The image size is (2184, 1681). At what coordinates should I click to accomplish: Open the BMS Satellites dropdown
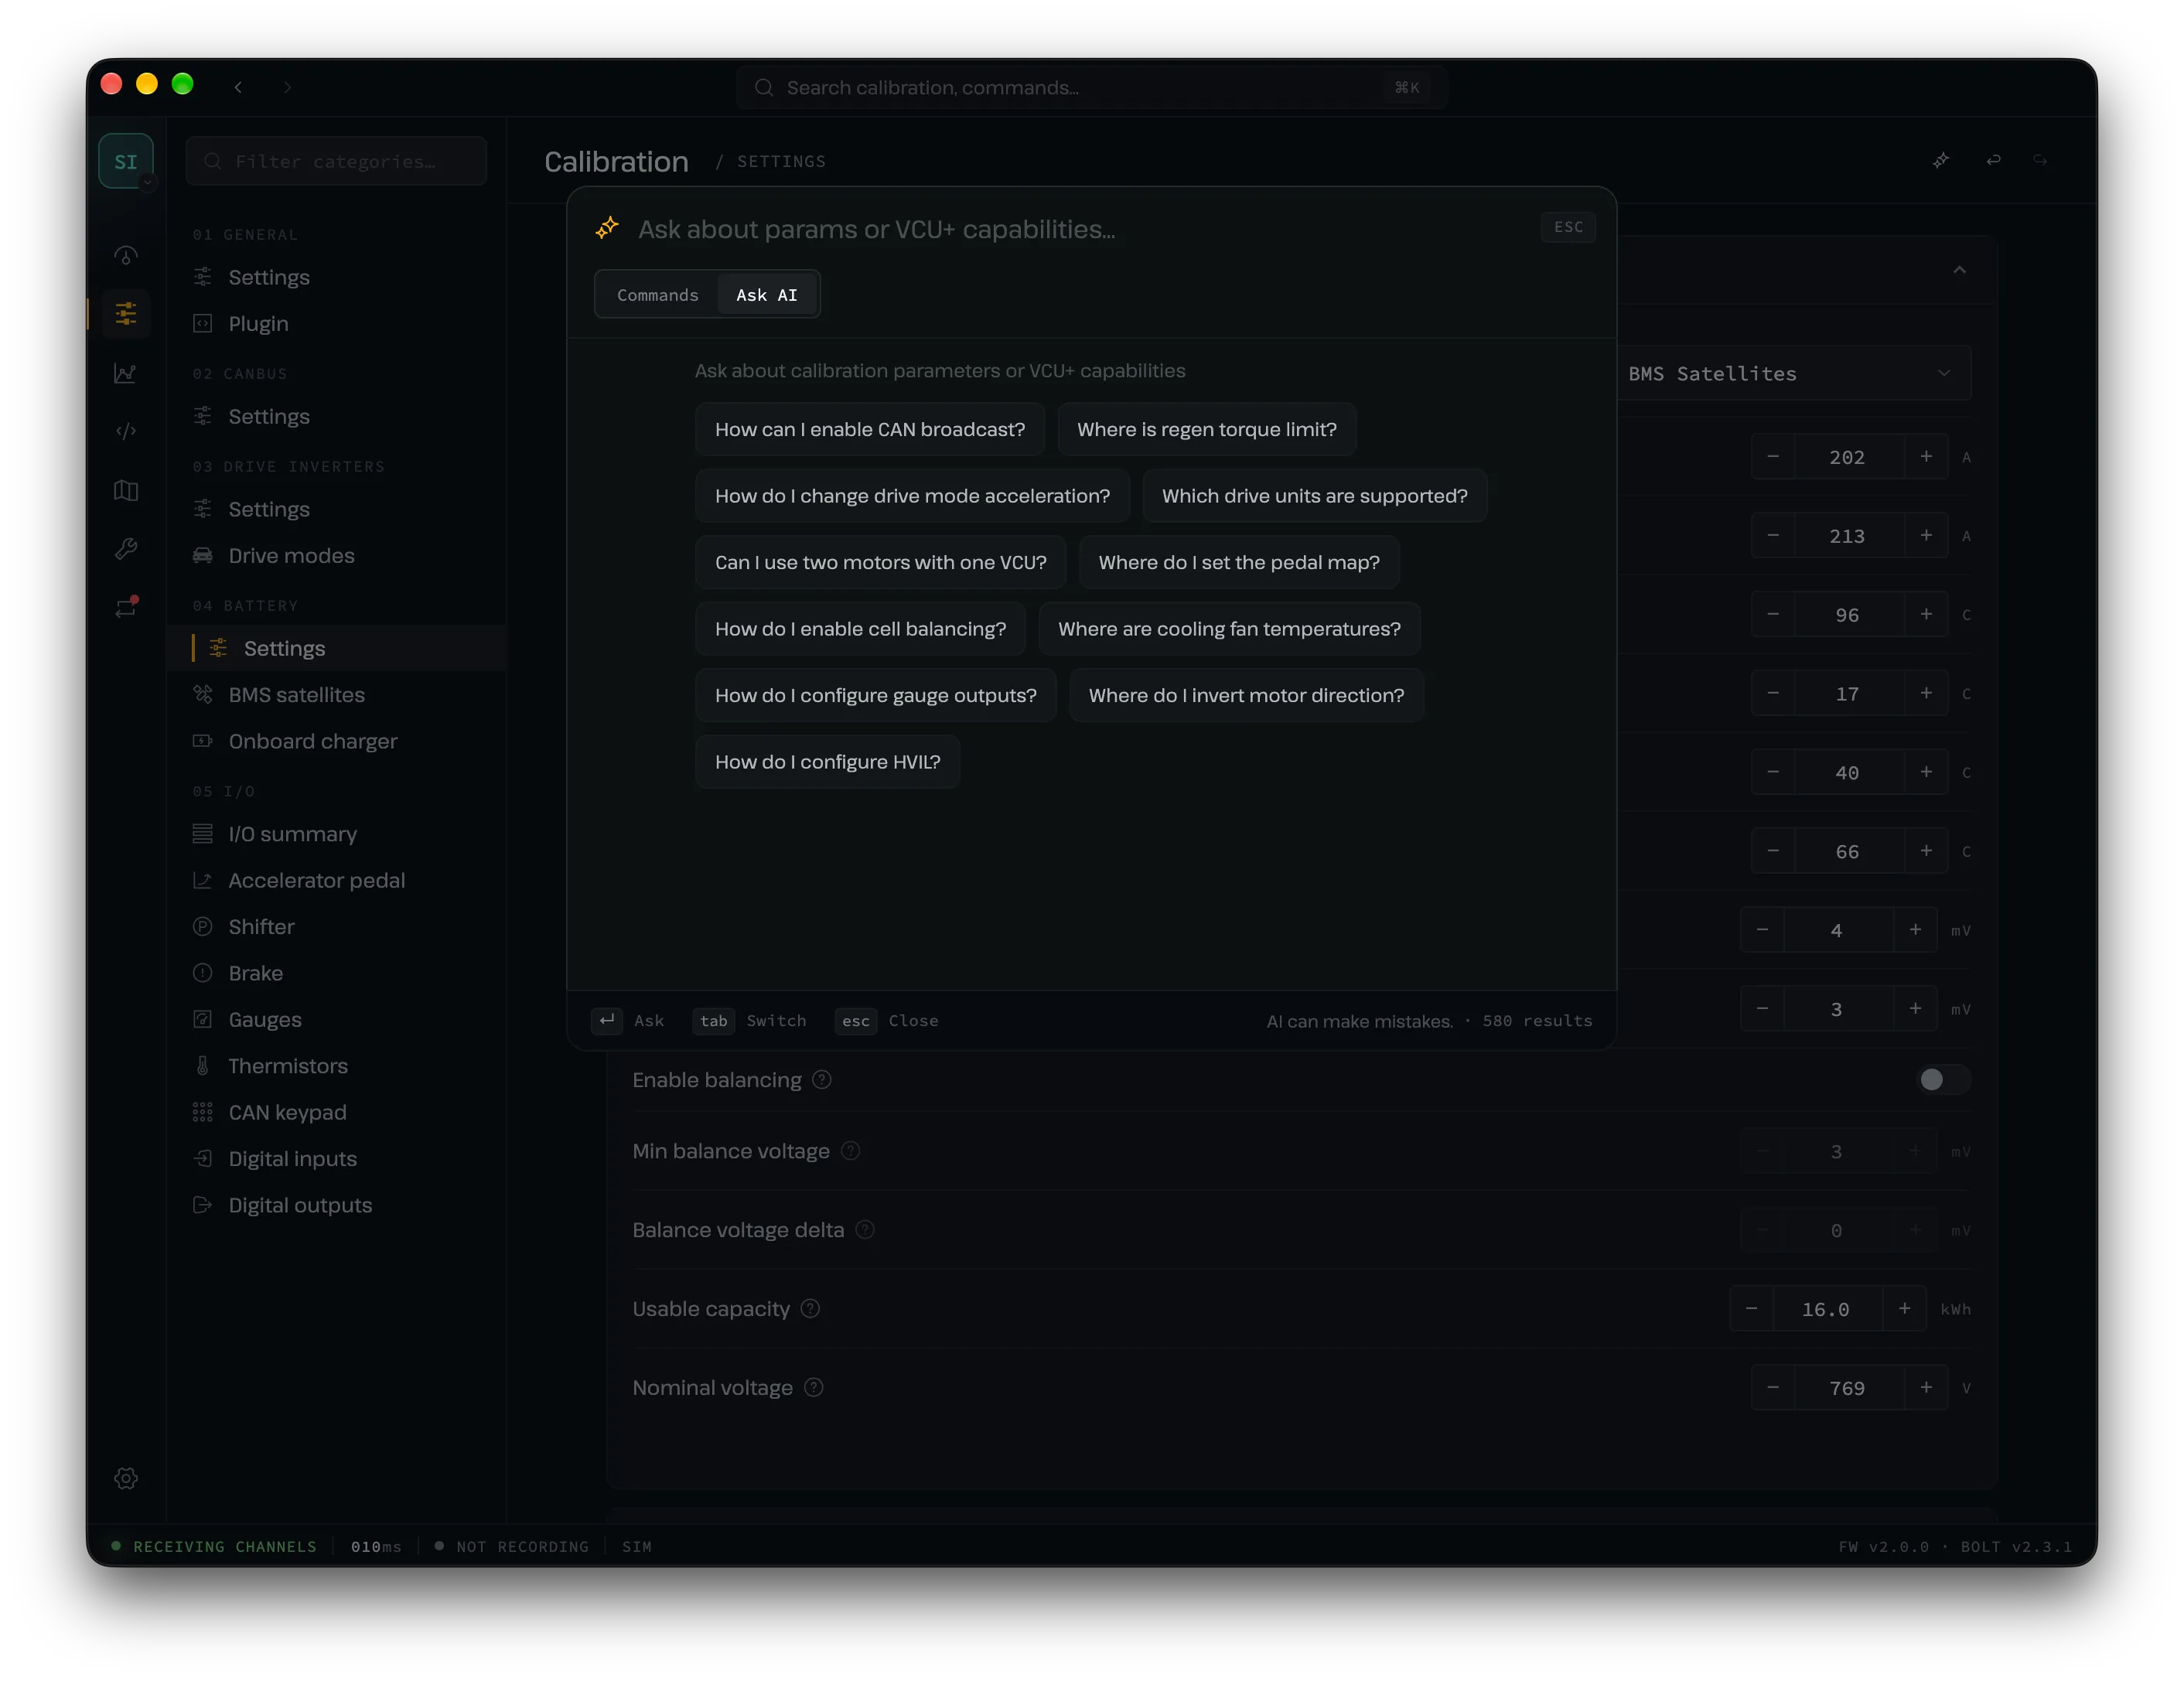1794,374
